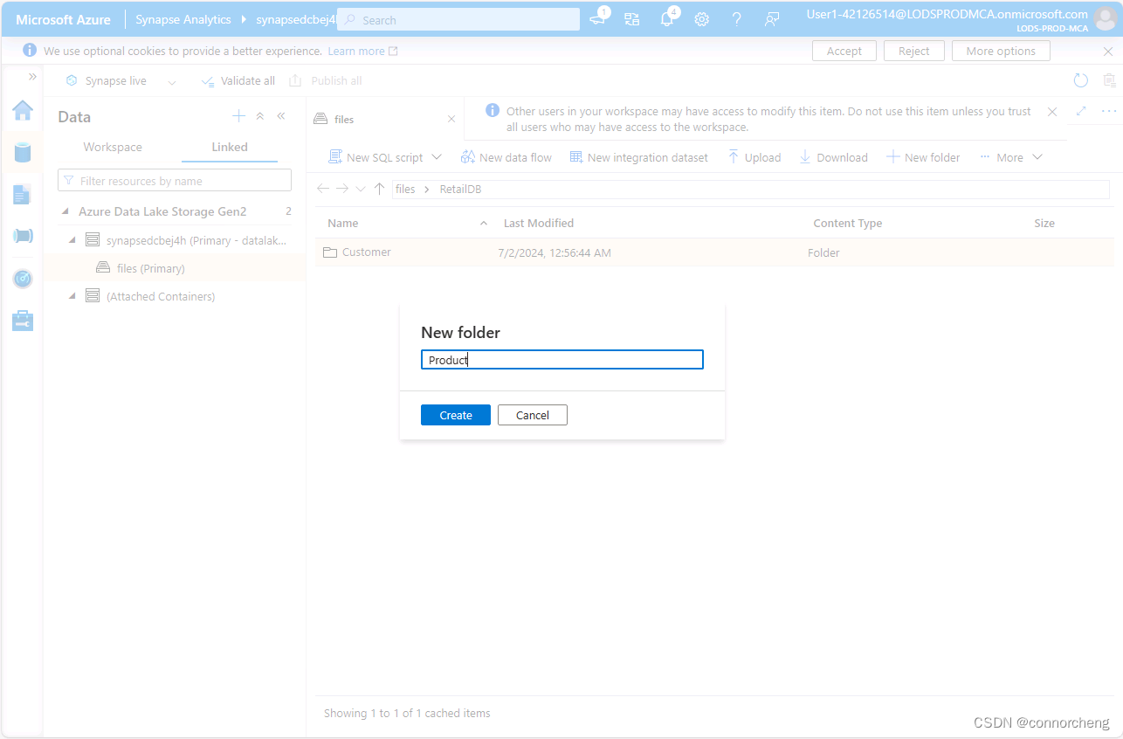1123x739 pixels.
Task: Open the Integrate hub icon
Action: [x=23, y=236]
